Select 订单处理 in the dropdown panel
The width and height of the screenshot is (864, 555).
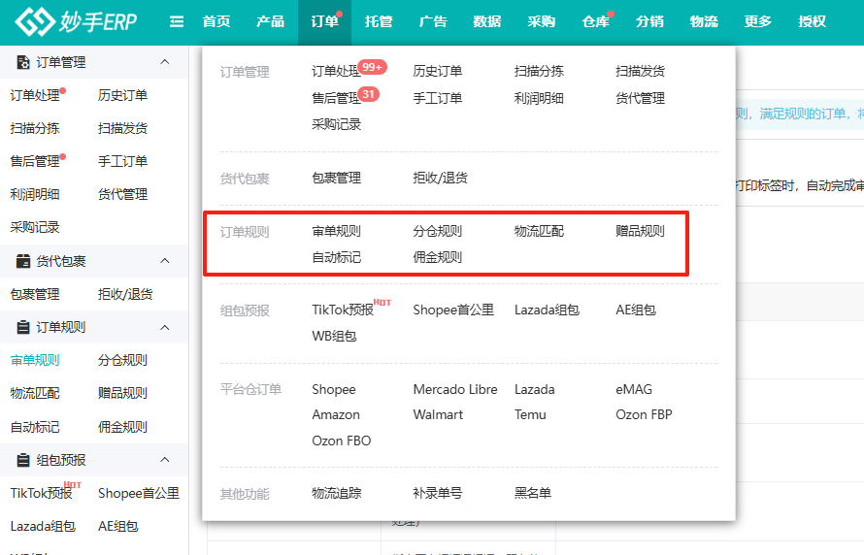336,71
